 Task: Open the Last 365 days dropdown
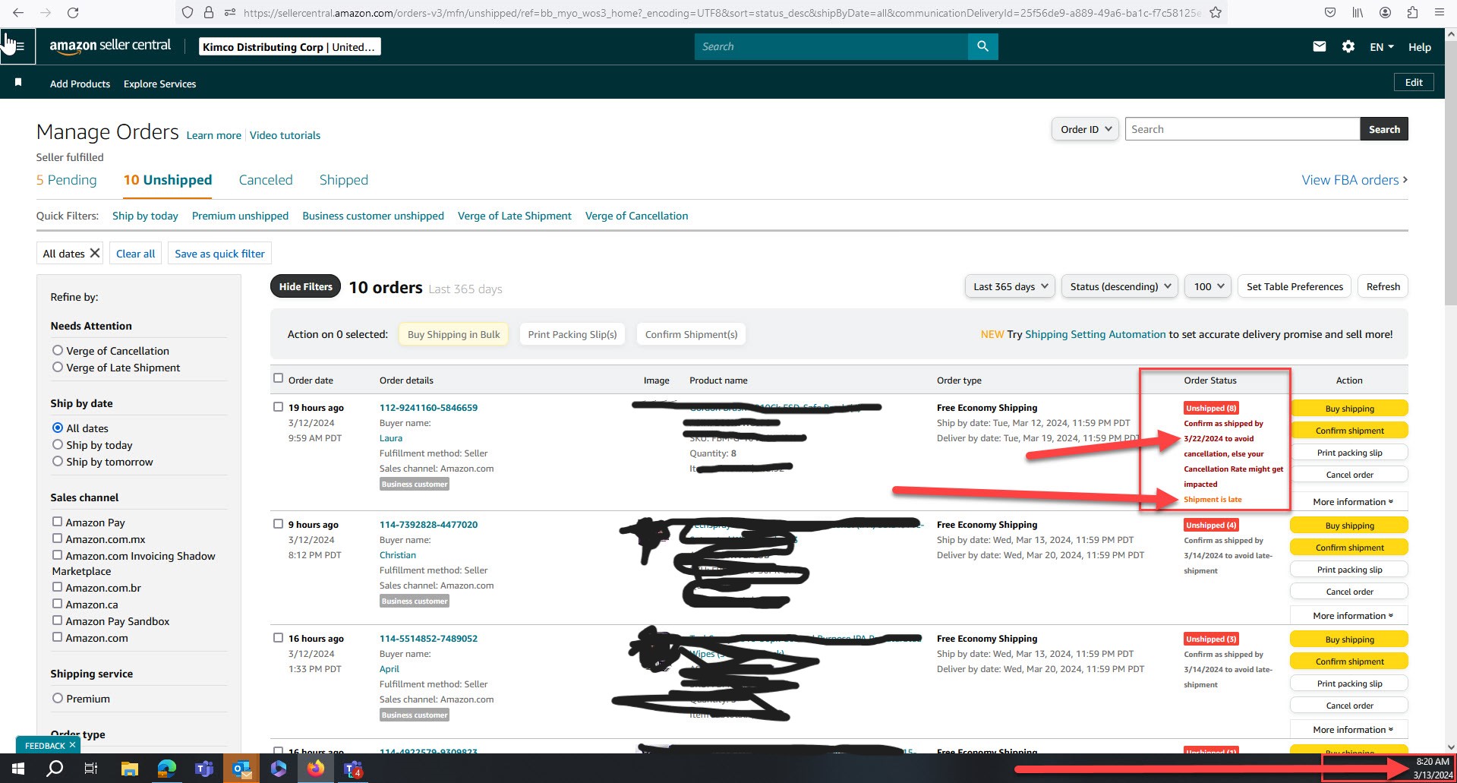tap(1010, 286)
